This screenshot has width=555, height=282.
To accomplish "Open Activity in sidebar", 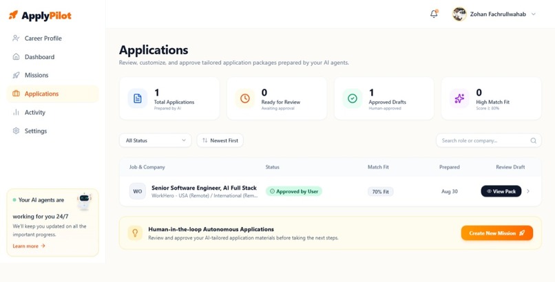I will click(52, 112).
